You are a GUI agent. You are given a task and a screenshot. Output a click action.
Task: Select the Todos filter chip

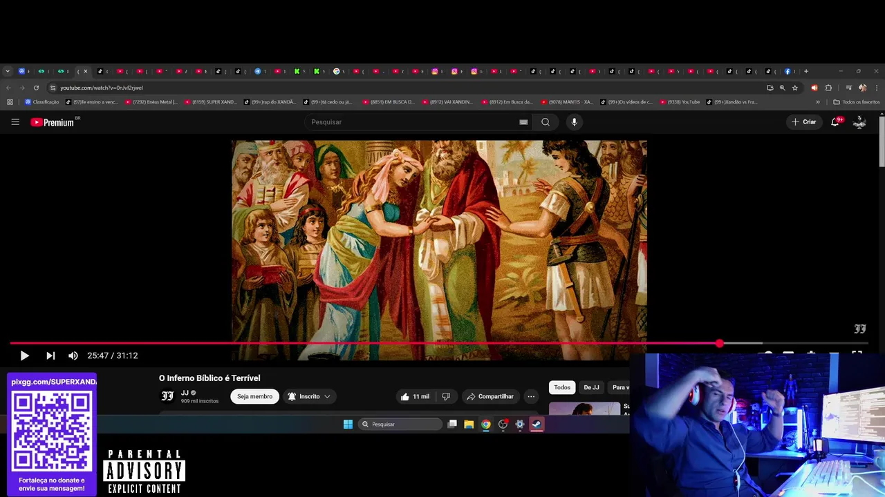pos(562,388)
